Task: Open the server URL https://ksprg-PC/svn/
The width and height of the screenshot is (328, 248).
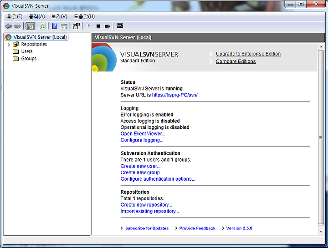Action: [174, 95]
